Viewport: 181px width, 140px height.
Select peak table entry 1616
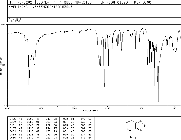point(16,137)
